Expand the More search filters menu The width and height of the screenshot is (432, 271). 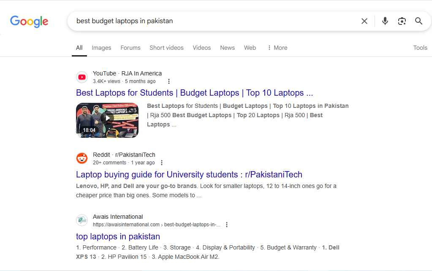[277, 48]
